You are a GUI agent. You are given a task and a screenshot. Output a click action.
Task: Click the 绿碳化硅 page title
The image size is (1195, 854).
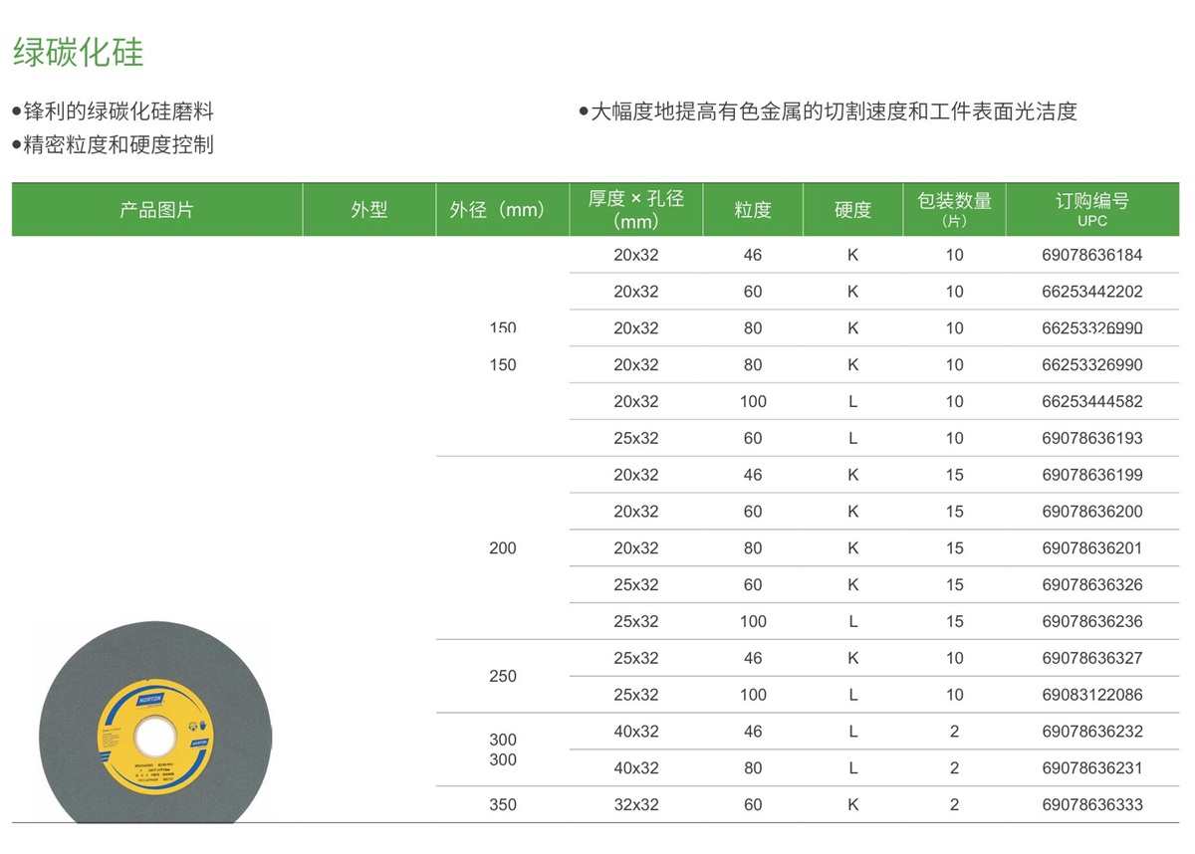[78, 52]
